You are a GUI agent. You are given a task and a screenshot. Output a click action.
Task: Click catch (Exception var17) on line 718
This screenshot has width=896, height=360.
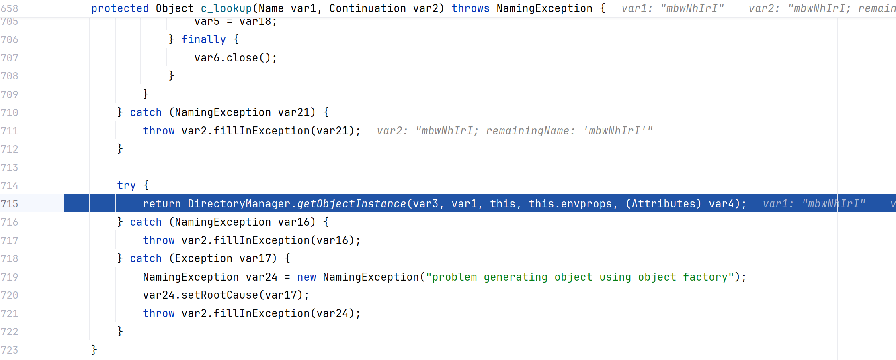203,258
